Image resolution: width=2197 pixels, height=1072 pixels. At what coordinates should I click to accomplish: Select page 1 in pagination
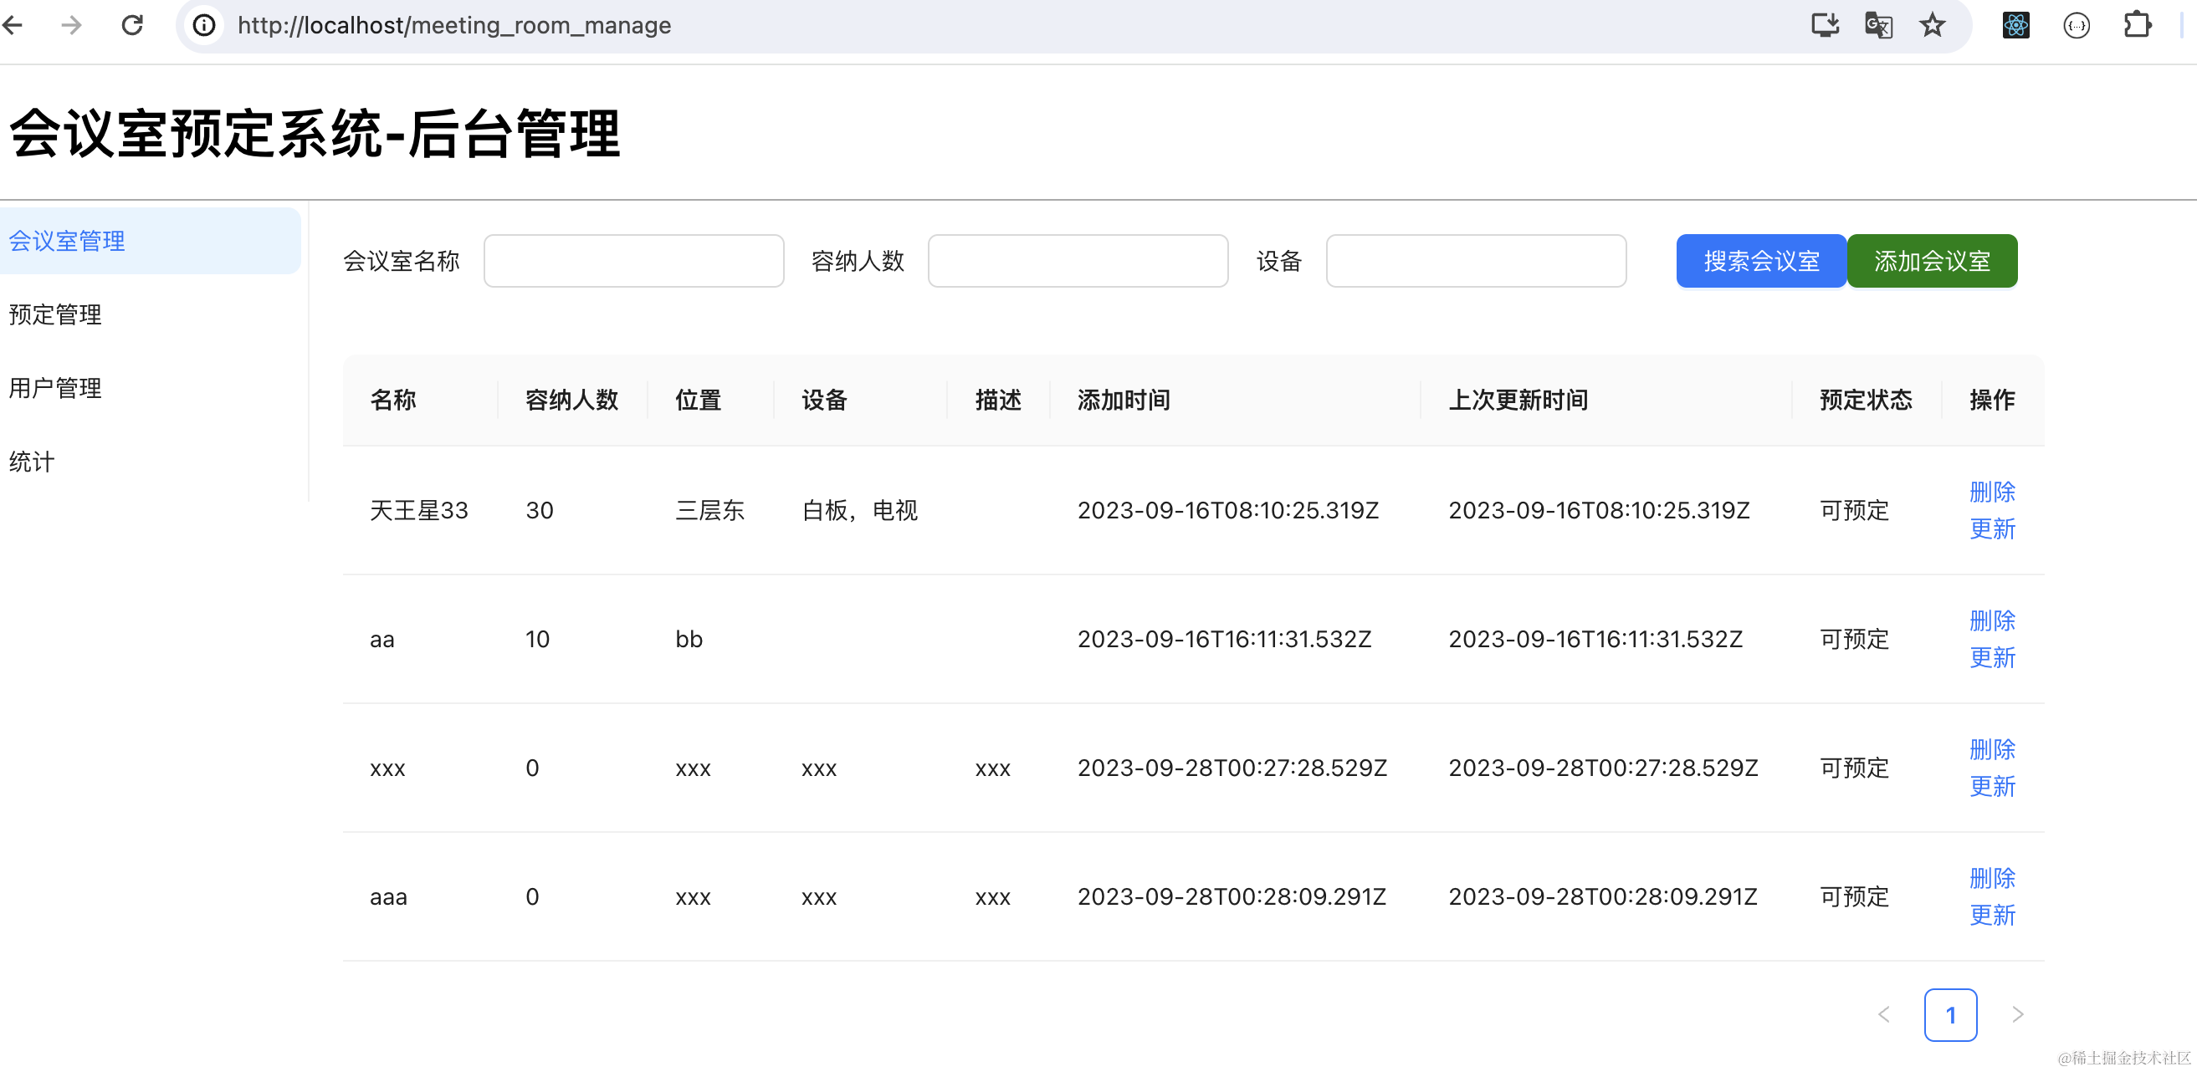coord(1949,1014)
